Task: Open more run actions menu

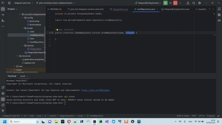Action: pos(180,3)
